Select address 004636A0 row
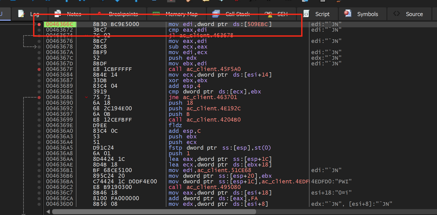This screenshot has width=437, height=215. click(60, 131)
